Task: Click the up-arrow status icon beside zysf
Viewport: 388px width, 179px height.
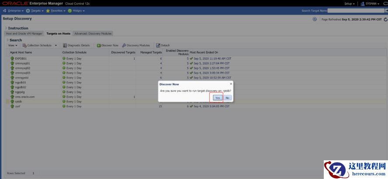Action: pos(12,106)
